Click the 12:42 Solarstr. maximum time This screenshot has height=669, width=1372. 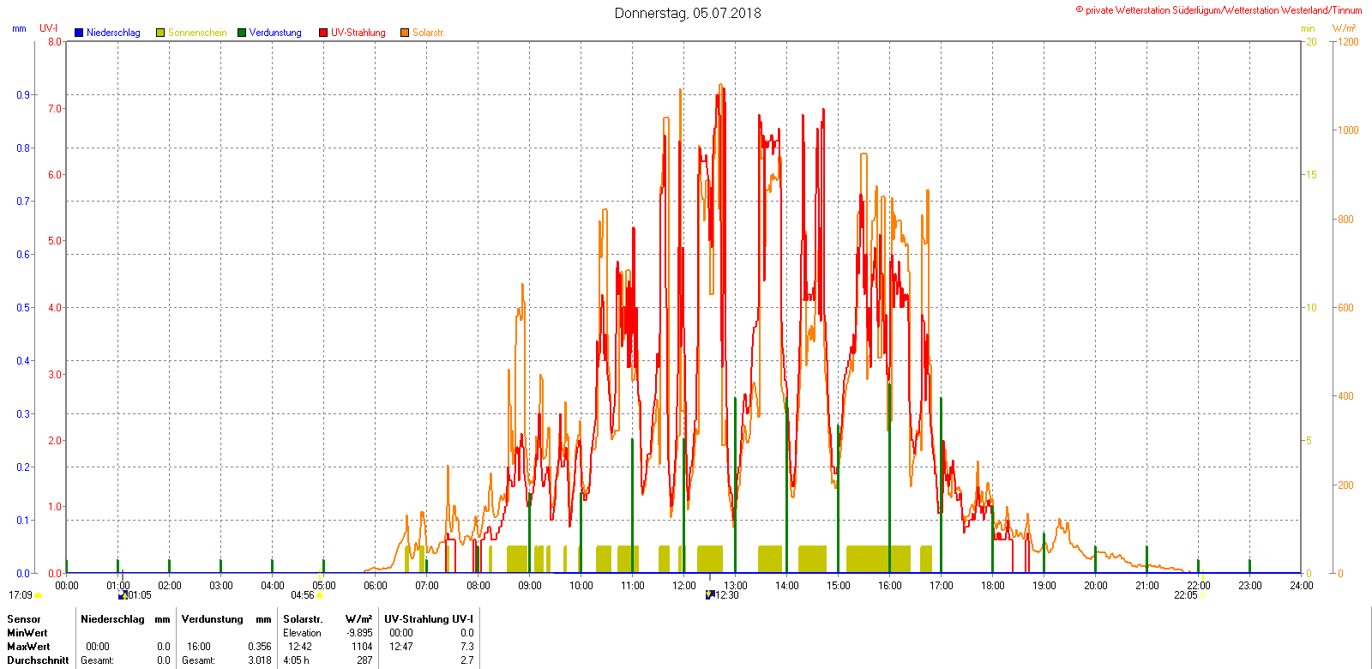click(300, 647)
